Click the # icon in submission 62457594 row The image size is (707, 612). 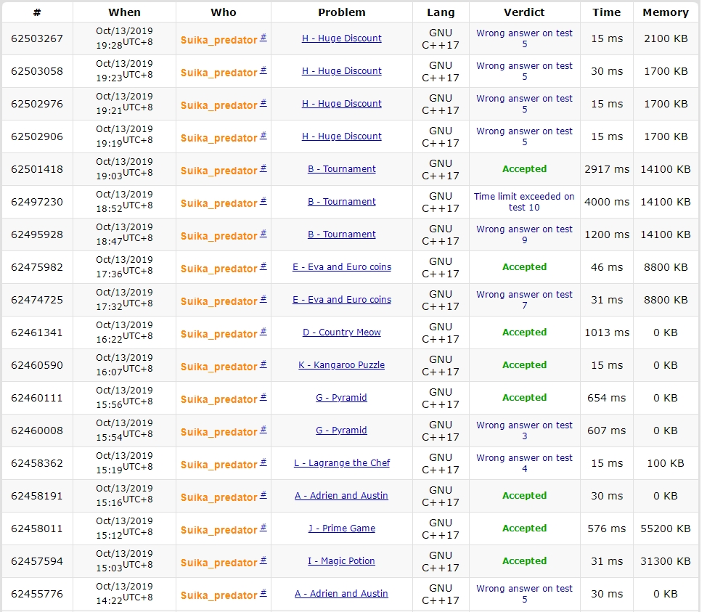pyautogui.click(x=263, y=560)
